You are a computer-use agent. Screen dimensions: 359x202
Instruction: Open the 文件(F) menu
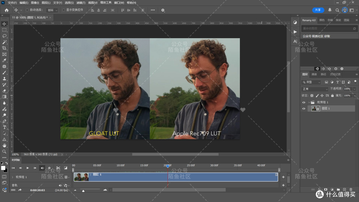pos(12,3)
